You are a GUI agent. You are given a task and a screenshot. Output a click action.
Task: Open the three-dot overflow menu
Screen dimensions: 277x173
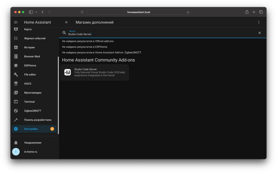click(259, 22)
